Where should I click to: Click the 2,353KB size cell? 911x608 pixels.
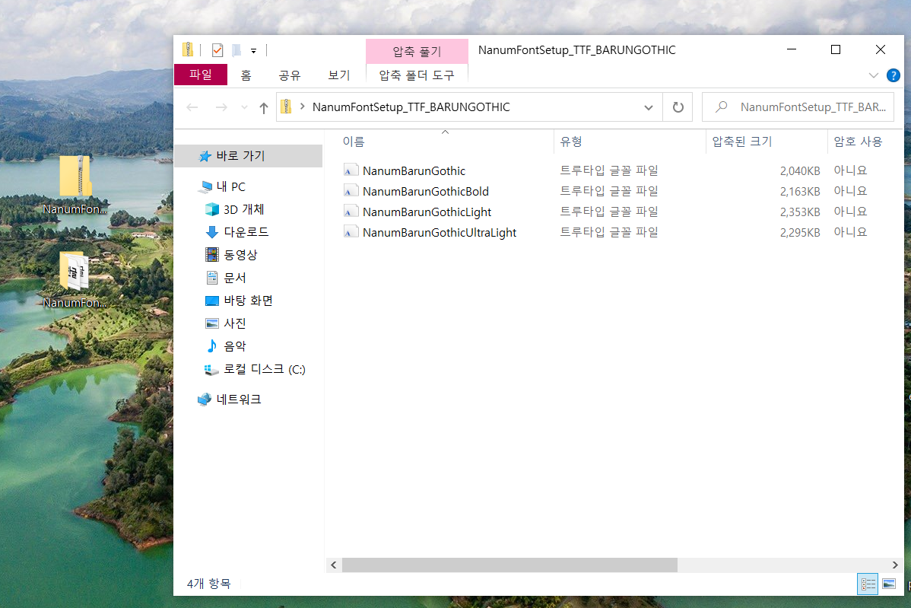pyautogui.click(x=800, y=212)
